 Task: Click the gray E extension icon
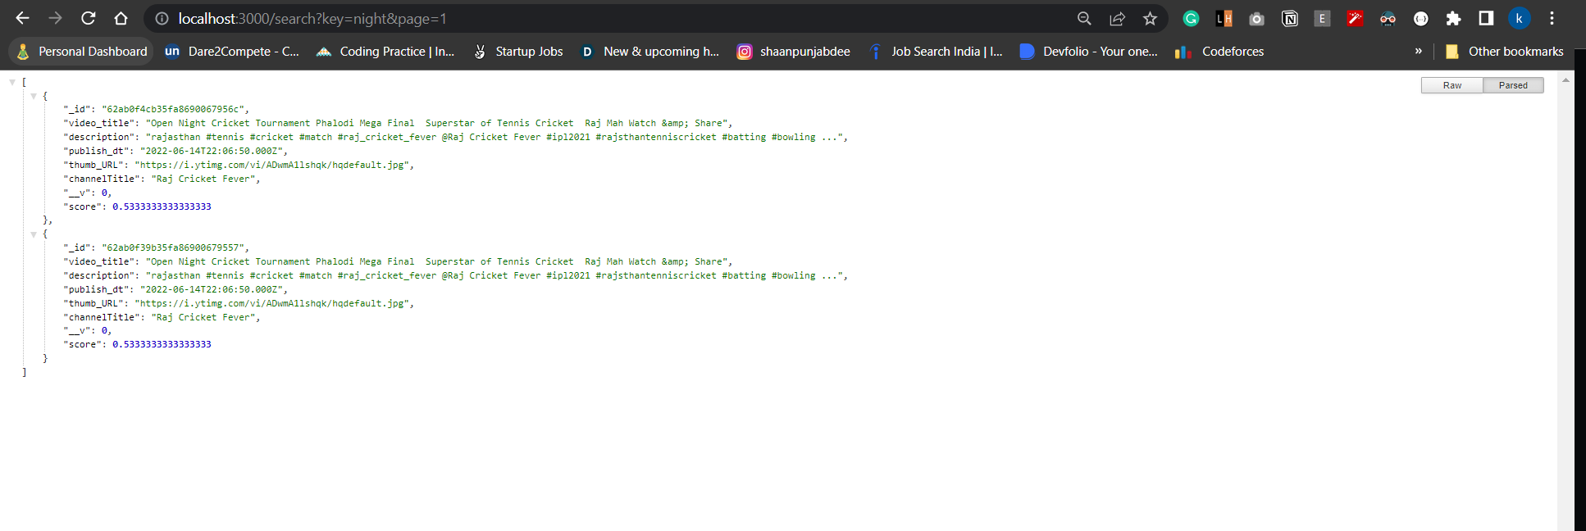(1322, 19)
